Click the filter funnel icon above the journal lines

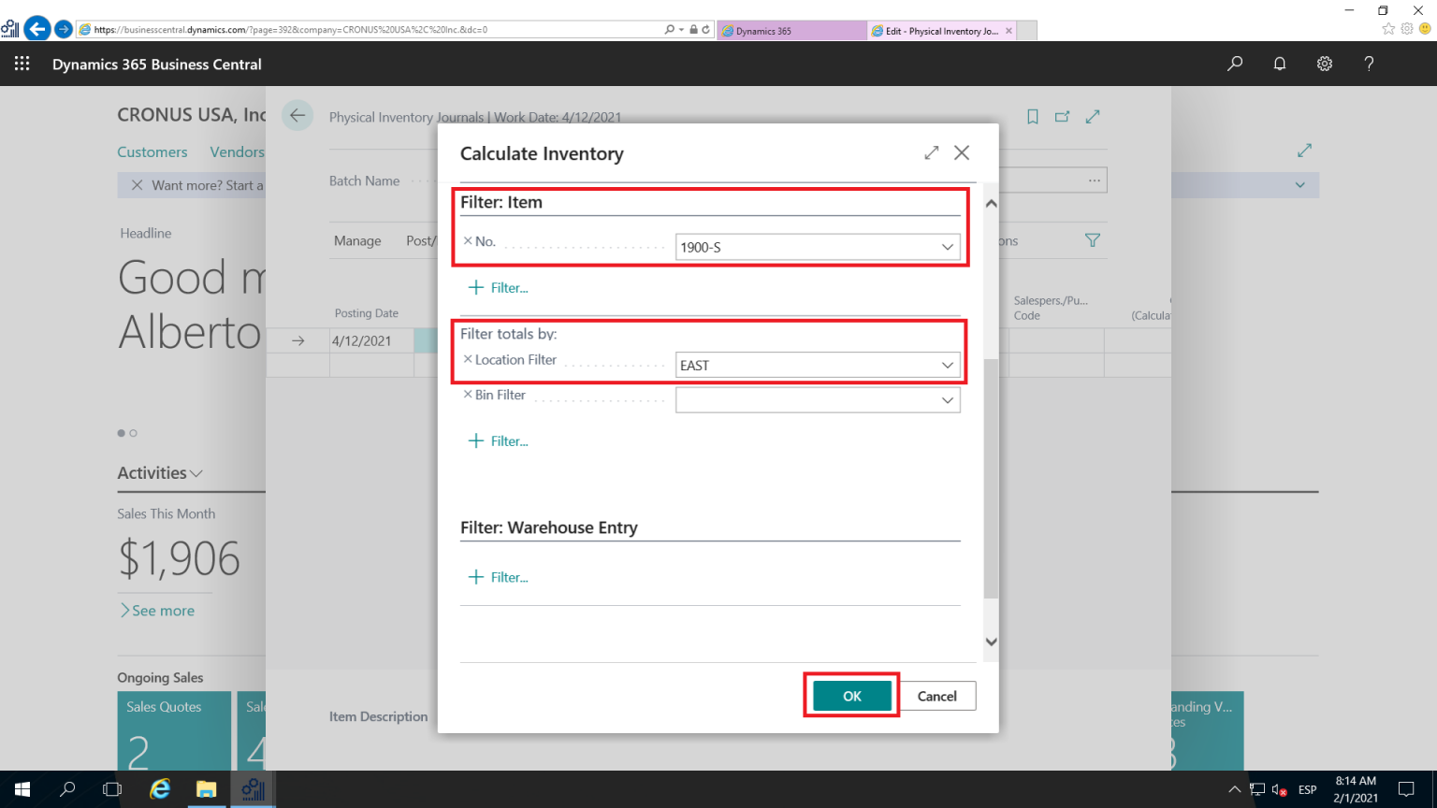[1092, 240]
